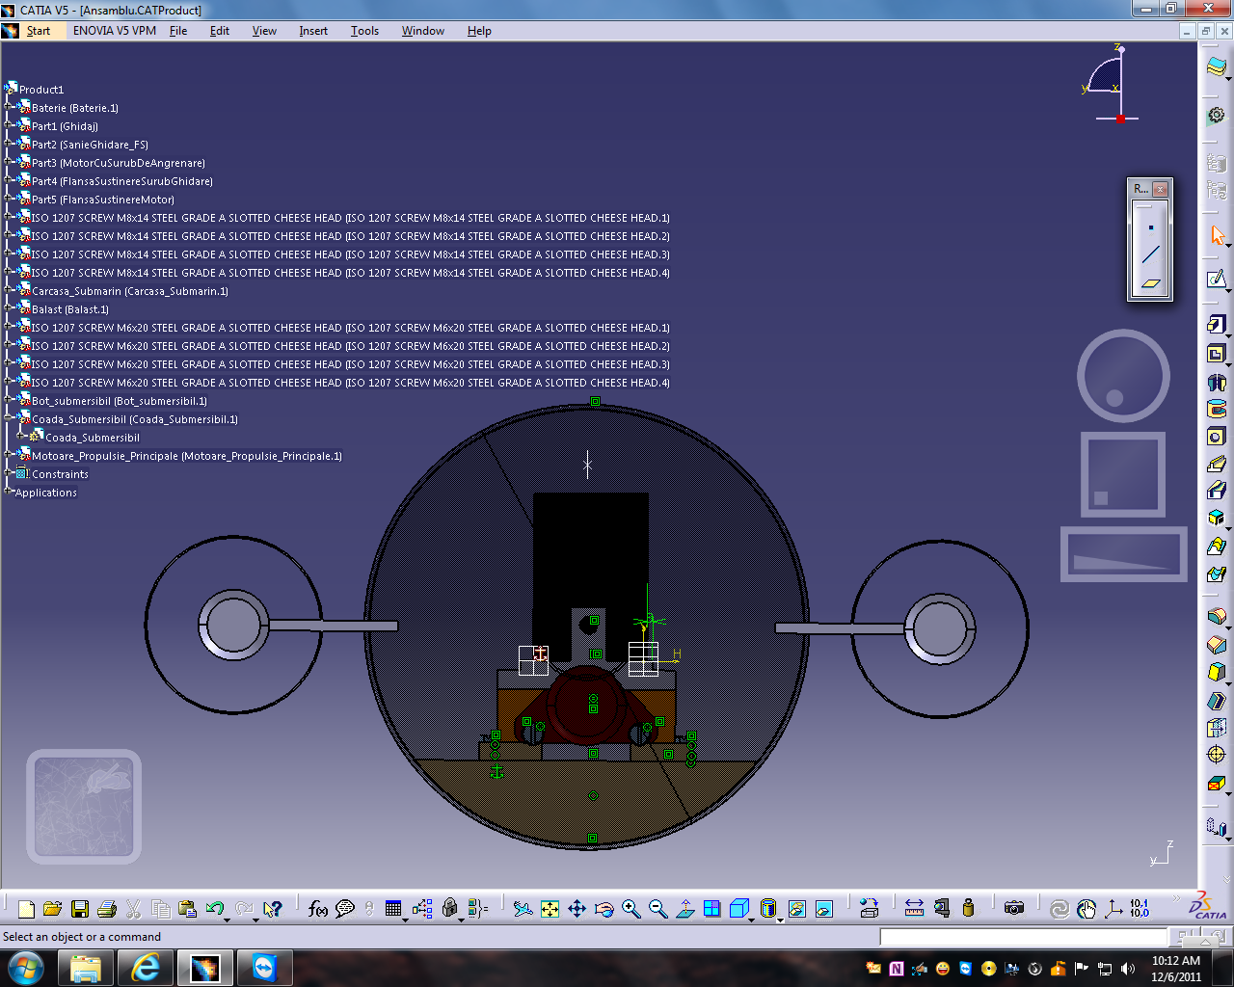Select the Measure Between tool
This screenshot has width=1234, height=987.
click(913, 908)
